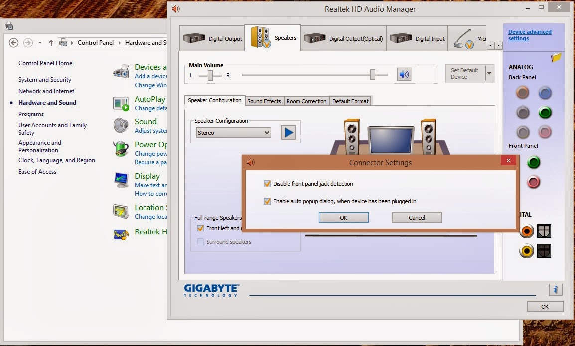The width and height of the screenshot is (575, 346).
Task: Click OK in Connector Settings dialog
Action: pyautogui.click(x=344, y=218)
